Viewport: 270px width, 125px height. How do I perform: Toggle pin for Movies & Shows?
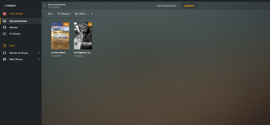tap(39, 53)
